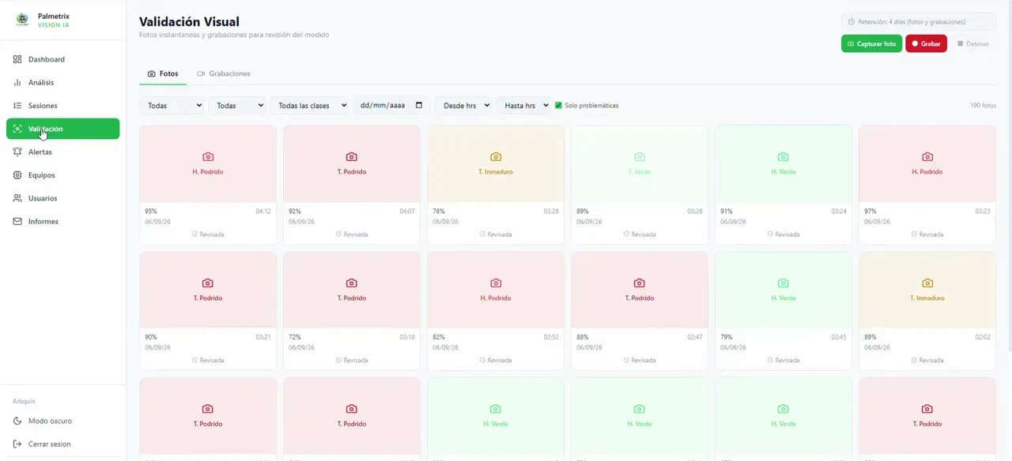This screenshot has width=1012, height=461.
Task: Click the dd/mm/aaaa date field
Action: pyautogui.click(x=391, y=105)
